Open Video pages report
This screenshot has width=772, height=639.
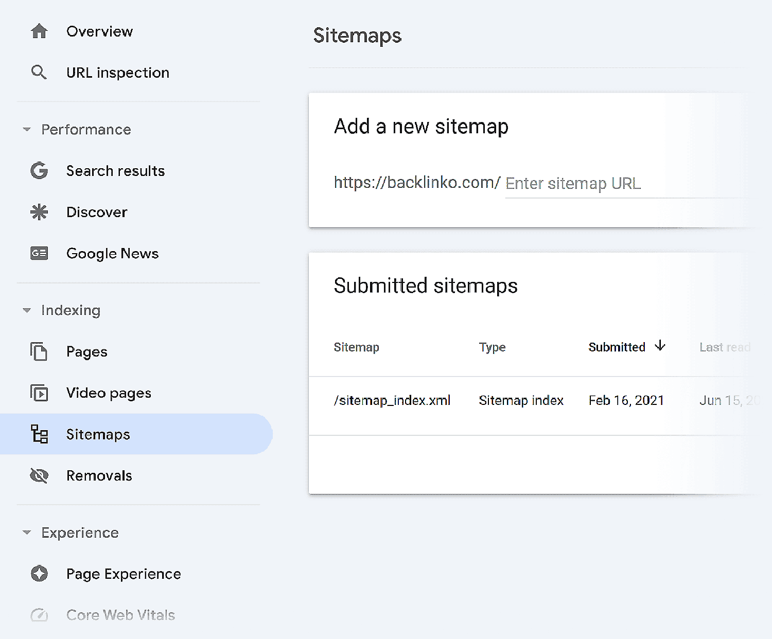[136, 393]
